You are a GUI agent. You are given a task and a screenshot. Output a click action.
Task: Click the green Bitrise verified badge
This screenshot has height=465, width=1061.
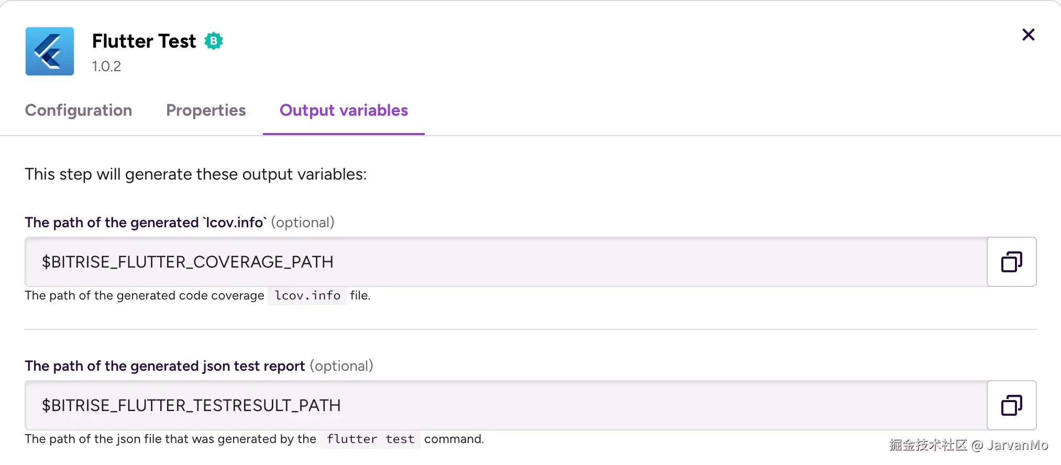pyautogui.click(x=214, y=41)
